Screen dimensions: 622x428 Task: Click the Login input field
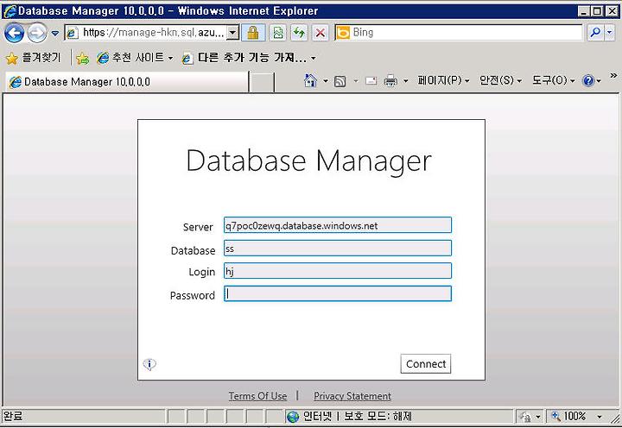[x=338, y=271]
